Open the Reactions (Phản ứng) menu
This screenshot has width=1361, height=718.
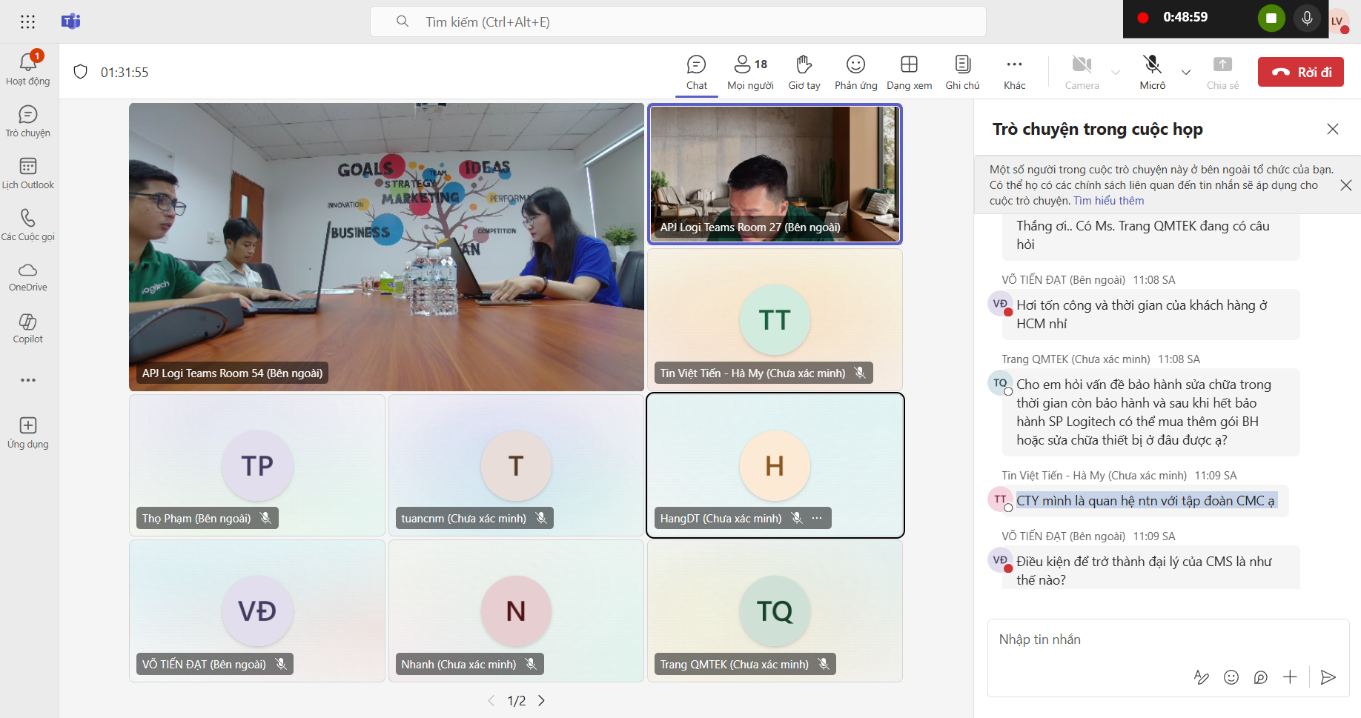855,72
